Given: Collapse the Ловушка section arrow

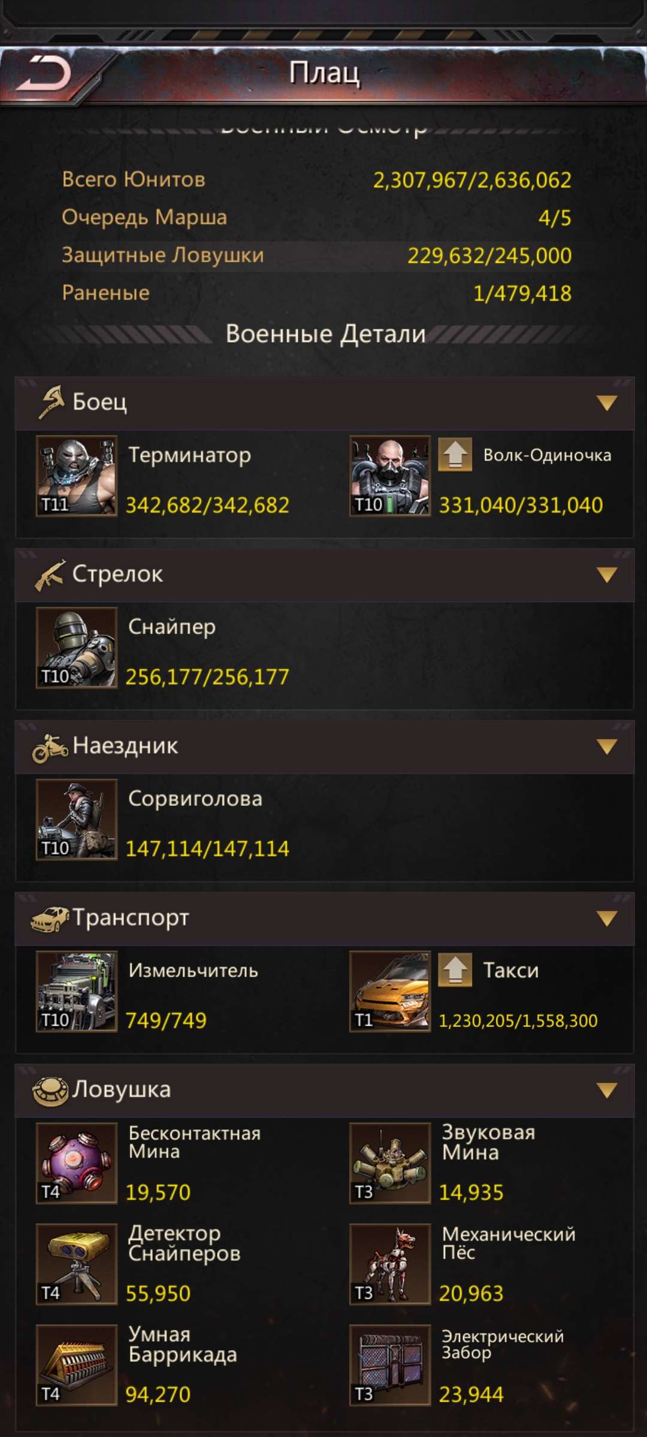Looking at the screenshot, I should pyautogui.click(x=607, y=1090).
